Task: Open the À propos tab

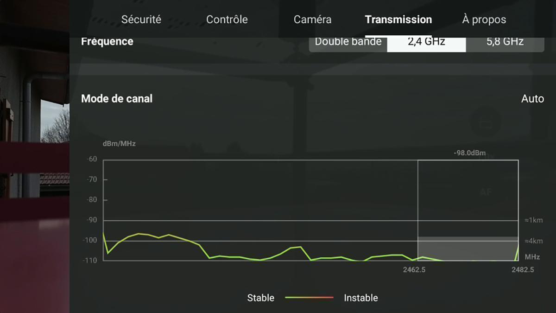Action: 484,19
